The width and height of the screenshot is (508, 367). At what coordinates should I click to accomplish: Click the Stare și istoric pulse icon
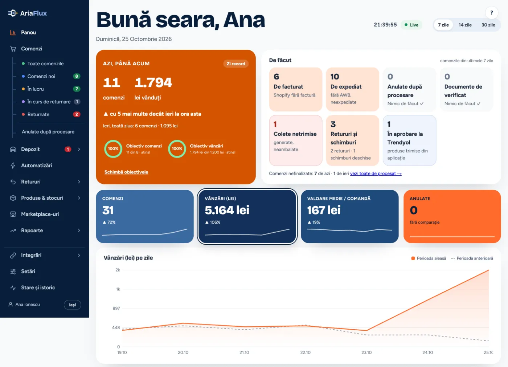click(x=13, y=288)
